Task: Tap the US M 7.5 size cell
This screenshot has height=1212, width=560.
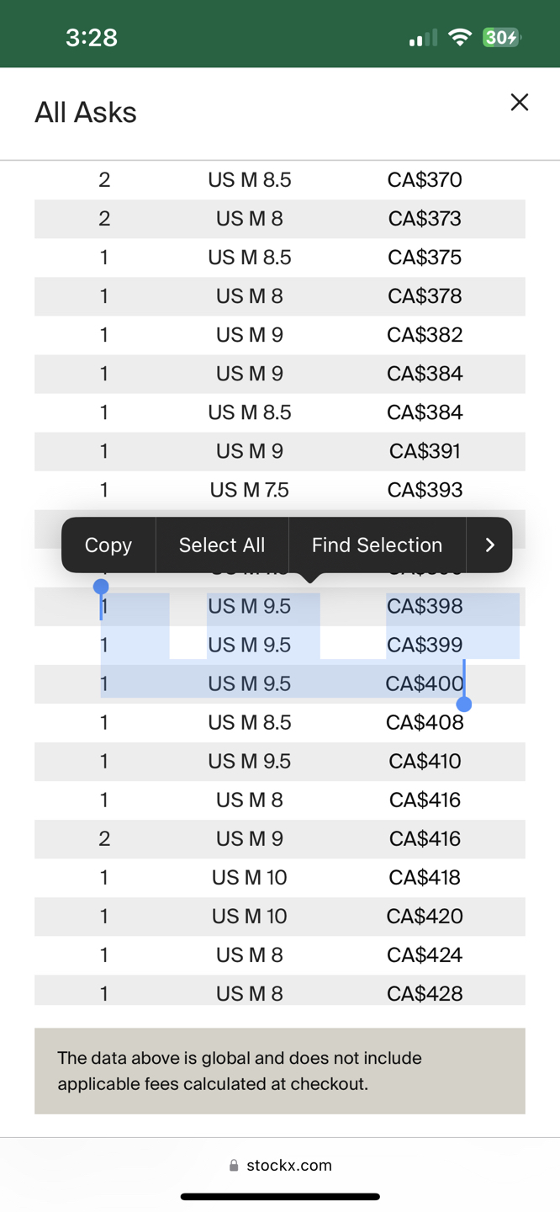Action: (250, 490)
